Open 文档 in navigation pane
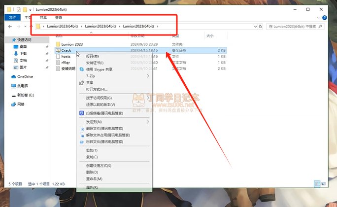This screenshot has width=337, height=207. coord(23,61)
